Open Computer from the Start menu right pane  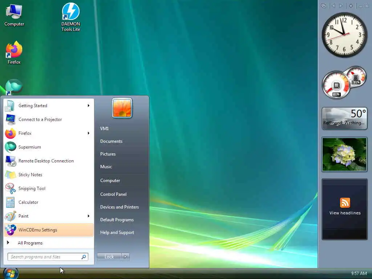pos(110,181)
